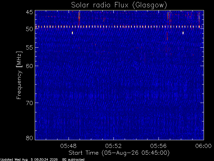Click the 05:52 time axis label
This screenshot has height=161, width=214.
(x=113, y=146)
